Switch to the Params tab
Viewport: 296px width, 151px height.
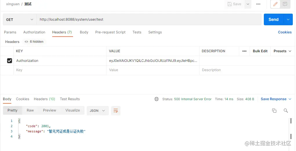(x=10, y=32)
